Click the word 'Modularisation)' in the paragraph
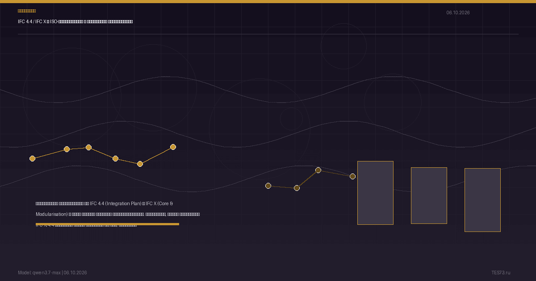This screenshot has height=281, width=536. tap(52, 214)
